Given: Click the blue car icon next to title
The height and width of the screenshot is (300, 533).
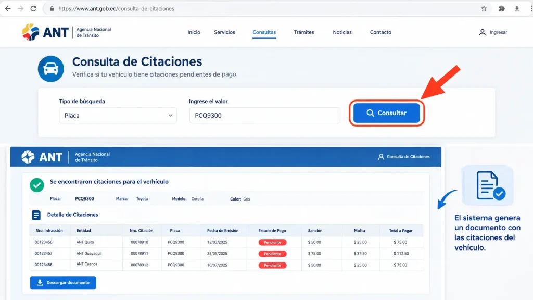Looking at the screenshot, I should (x=50, y=69).
